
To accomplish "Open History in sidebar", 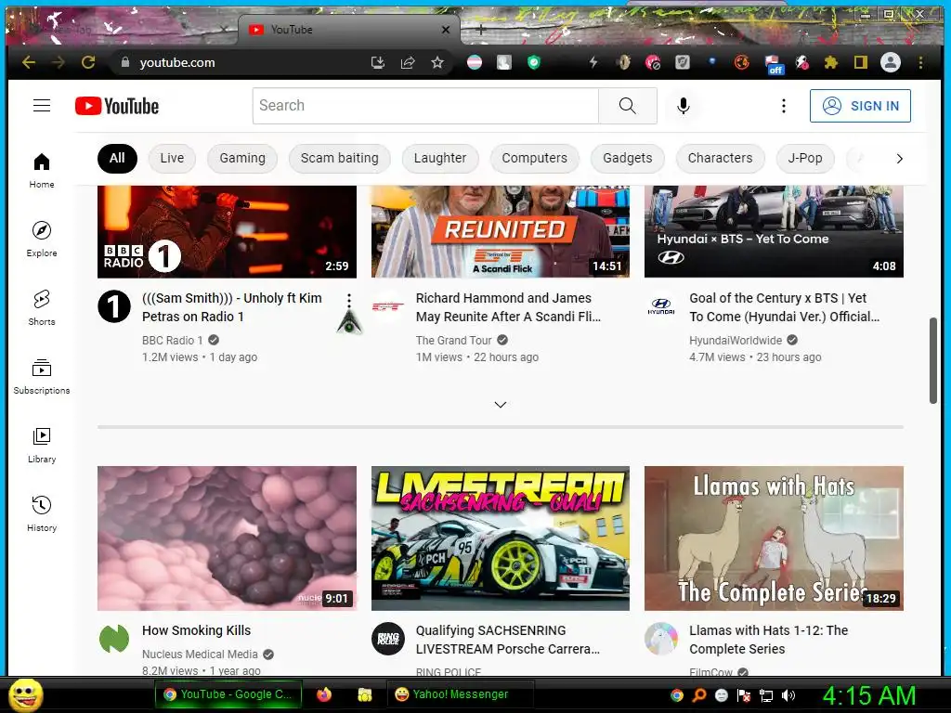I will tap(42, 513).
